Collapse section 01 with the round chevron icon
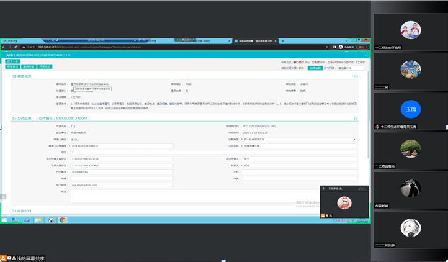The width and height of the screenshot is (448, 262). tap(356, 76)
